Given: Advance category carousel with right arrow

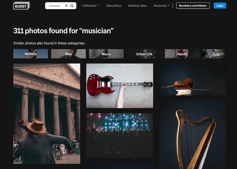Looking at the screenshot, I should point(222,53).
